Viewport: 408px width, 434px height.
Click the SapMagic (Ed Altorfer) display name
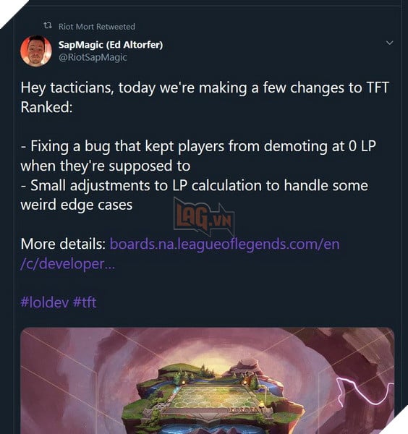[x=111, y=45]
